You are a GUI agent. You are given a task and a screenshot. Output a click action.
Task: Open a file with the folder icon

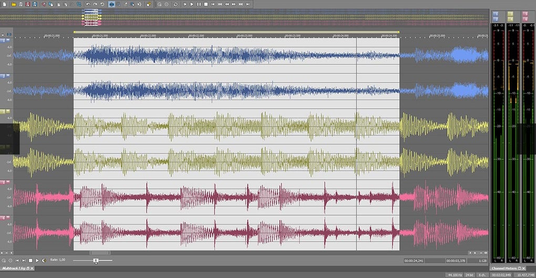pos(13,4)
